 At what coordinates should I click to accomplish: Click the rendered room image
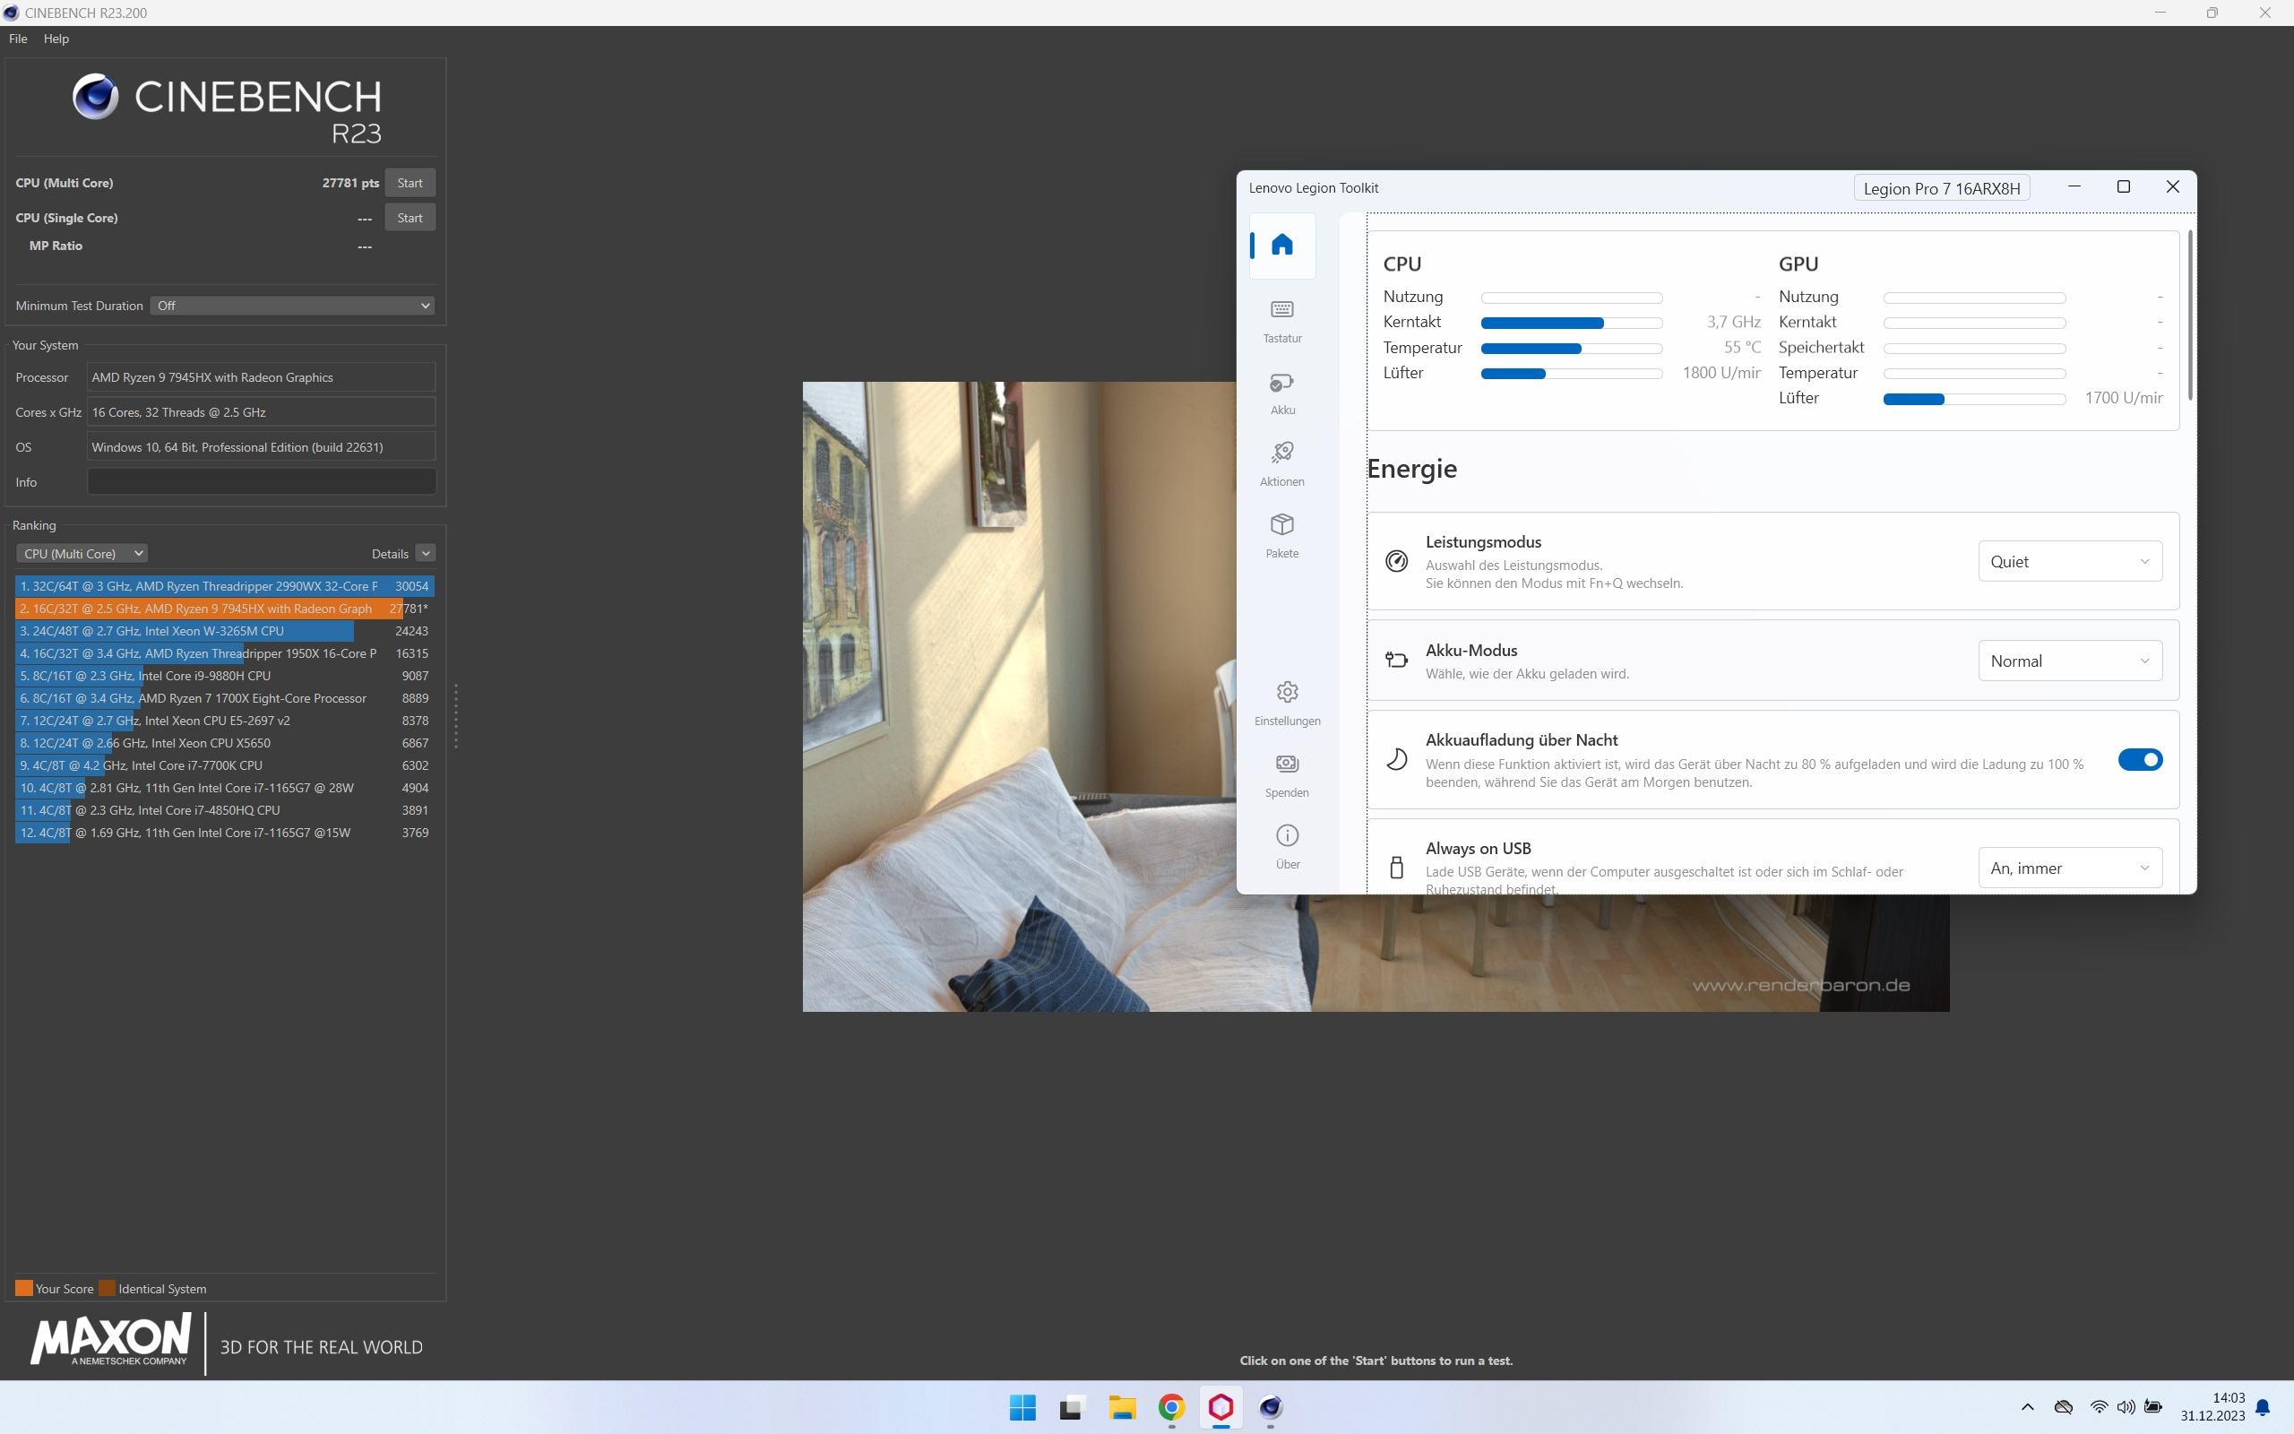point(1019,697)
